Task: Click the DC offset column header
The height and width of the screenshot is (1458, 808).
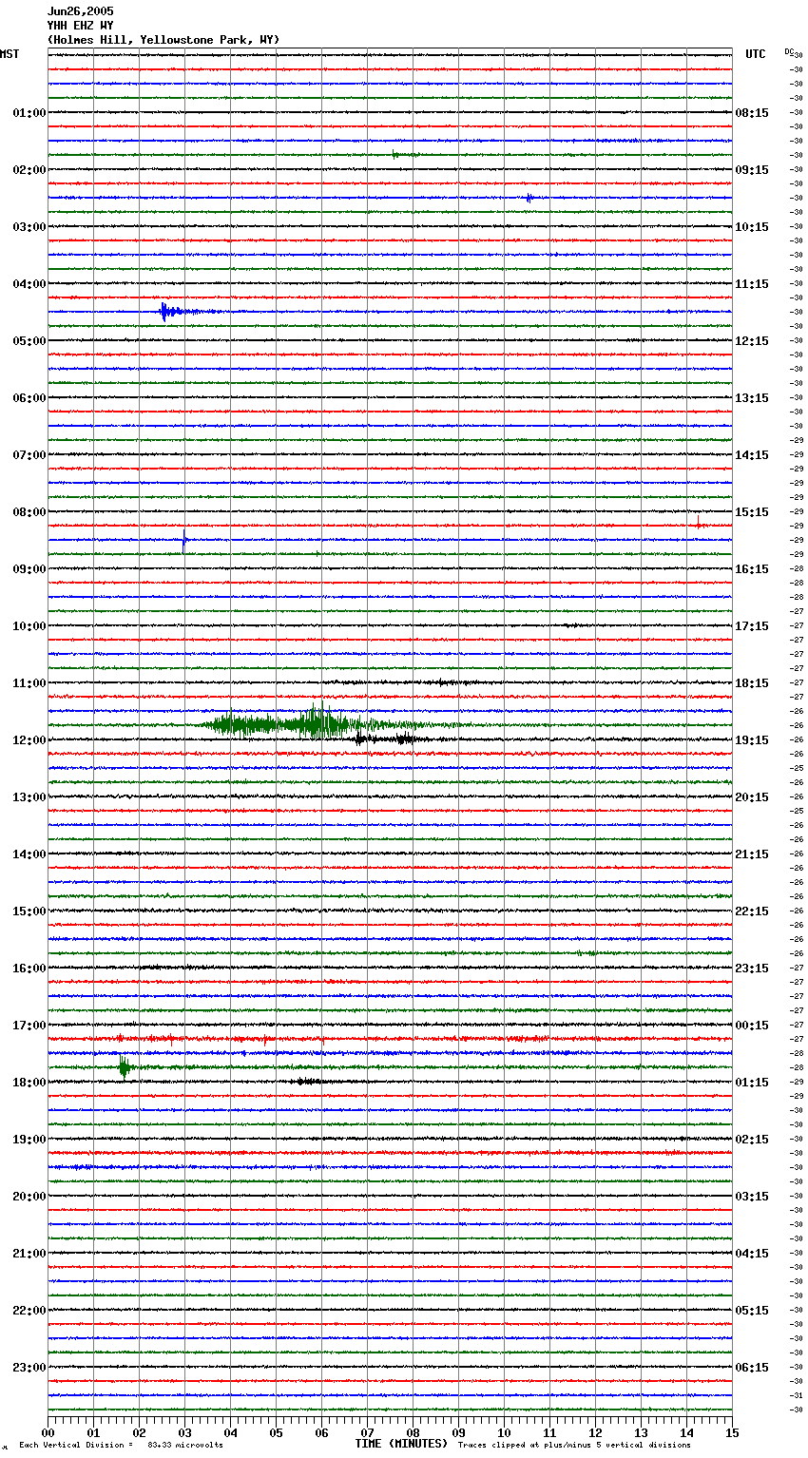Action: tap(789, 51)
